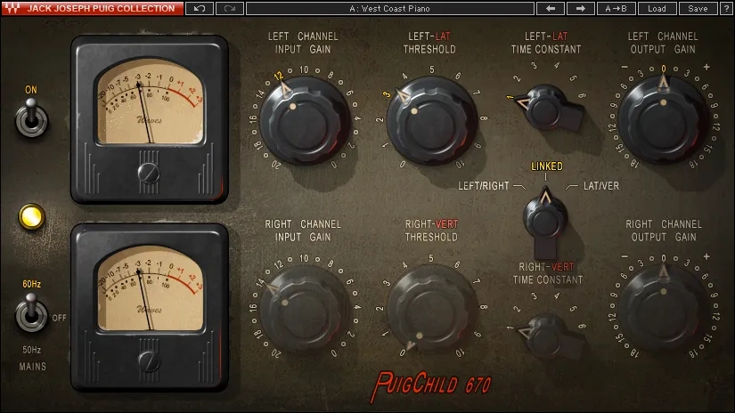Go to the next preset using right arrow

click(x=580, y=8)
